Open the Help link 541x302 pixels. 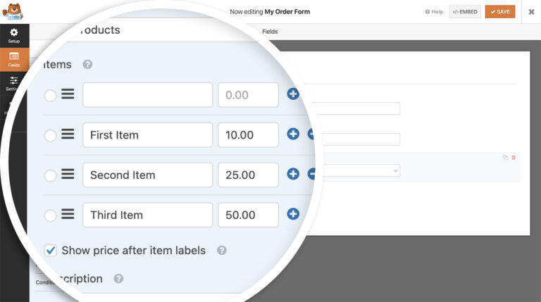(433, 12)
